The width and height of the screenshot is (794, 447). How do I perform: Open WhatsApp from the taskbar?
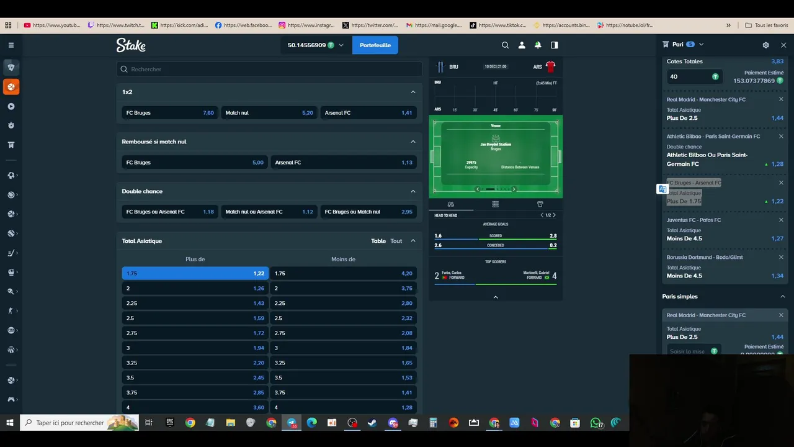click(x=595, y=423)
